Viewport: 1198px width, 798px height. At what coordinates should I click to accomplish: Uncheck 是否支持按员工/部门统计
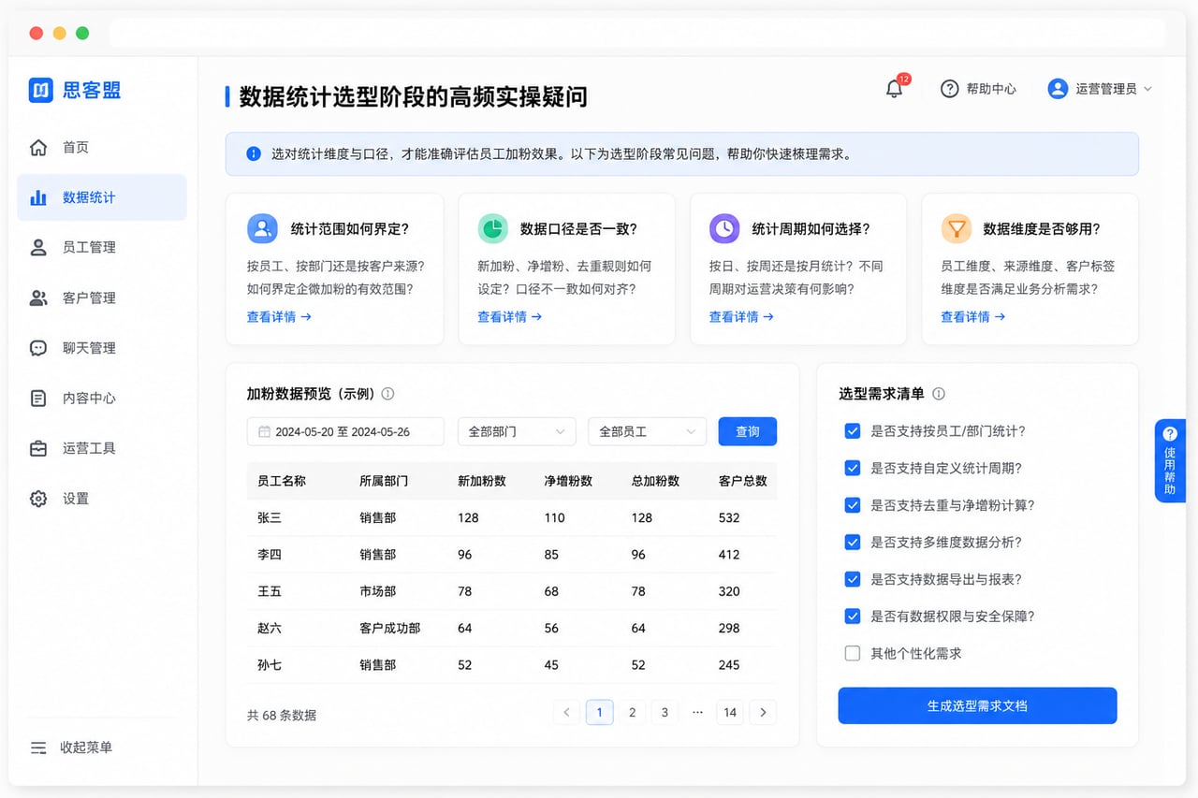pos(853,431)
